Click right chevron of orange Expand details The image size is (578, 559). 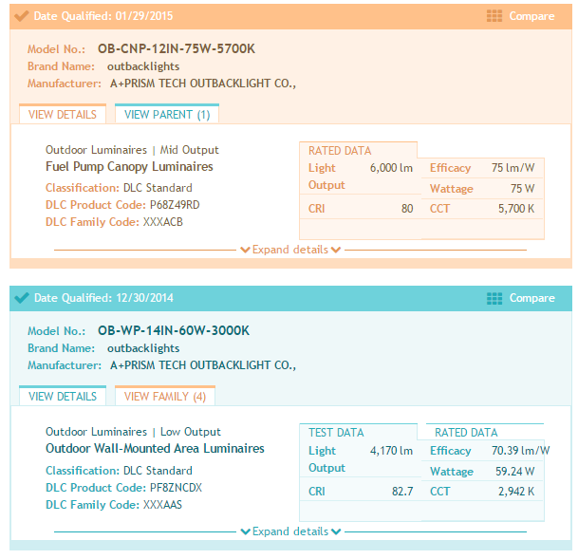(x=336, y=250)
